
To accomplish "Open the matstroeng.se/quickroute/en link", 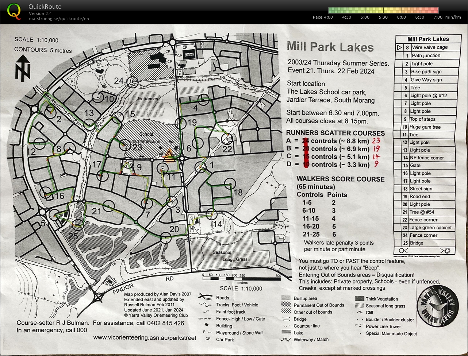I will click(x=59, y=19).
